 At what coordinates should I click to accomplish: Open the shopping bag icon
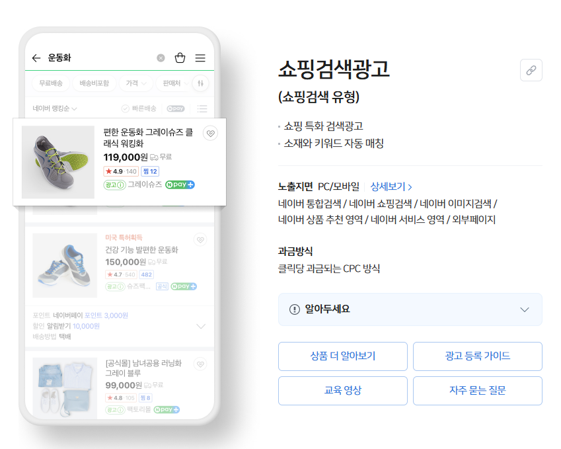180,58
